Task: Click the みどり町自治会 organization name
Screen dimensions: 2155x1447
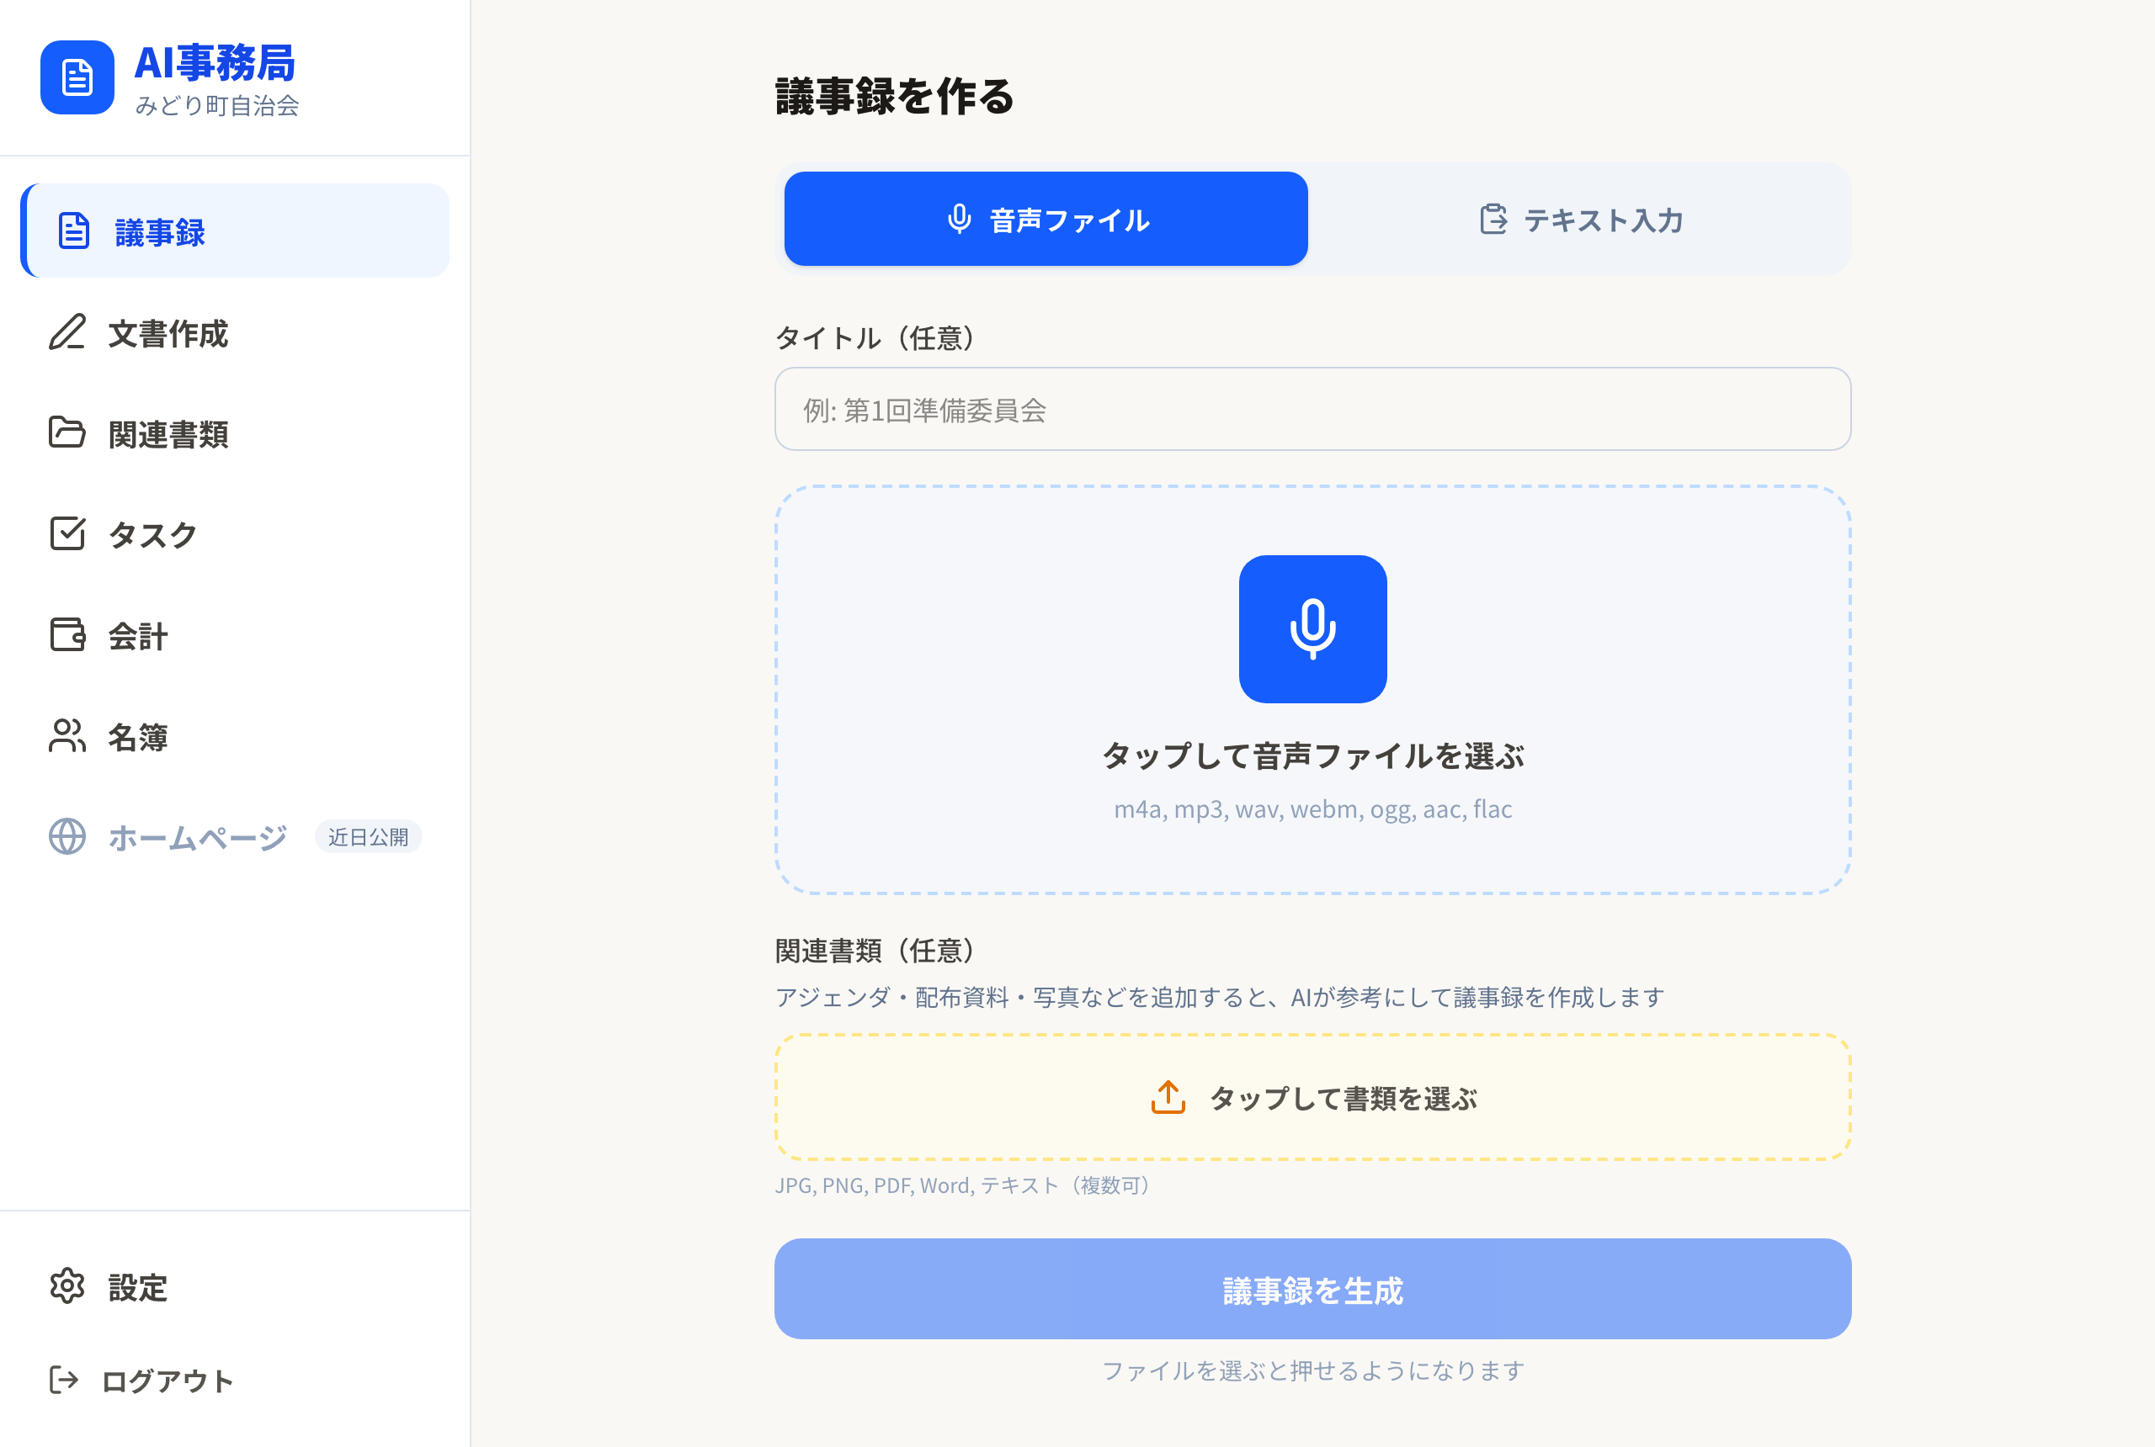Action: [217, 105]
